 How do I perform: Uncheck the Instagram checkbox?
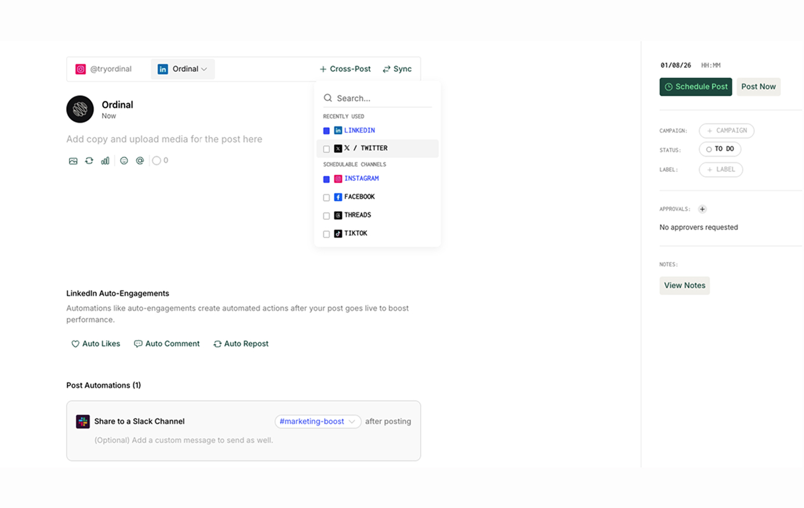[x=326, y=179]
